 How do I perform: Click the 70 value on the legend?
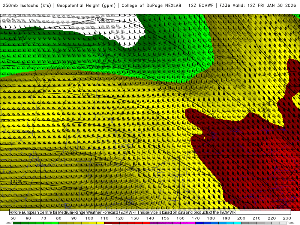point(43,218)
